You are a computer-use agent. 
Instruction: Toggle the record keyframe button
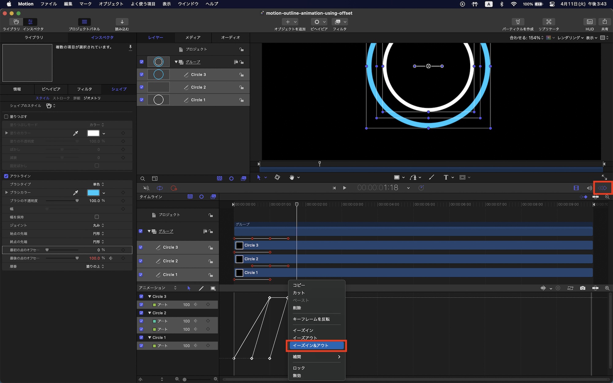click(174, 188)
